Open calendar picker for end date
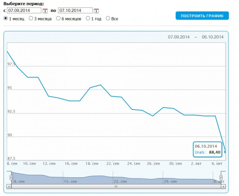239x196 pixels. point(96,11)
